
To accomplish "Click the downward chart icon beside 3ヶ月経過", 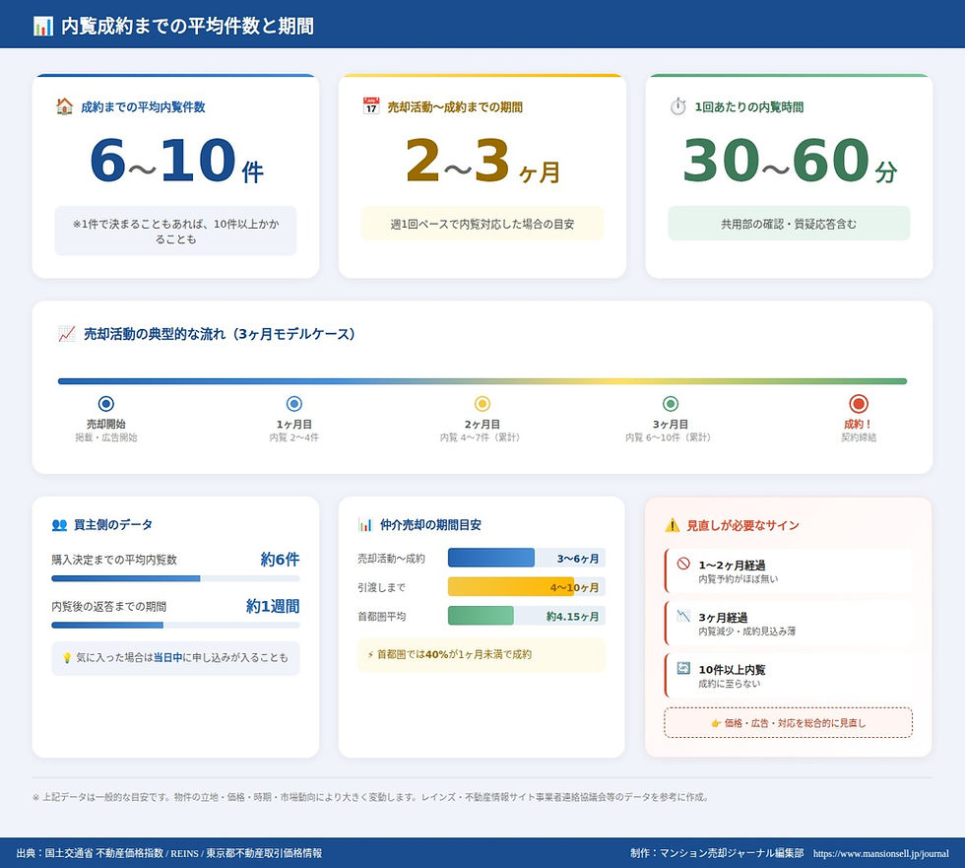I will [x=683, y=616].
